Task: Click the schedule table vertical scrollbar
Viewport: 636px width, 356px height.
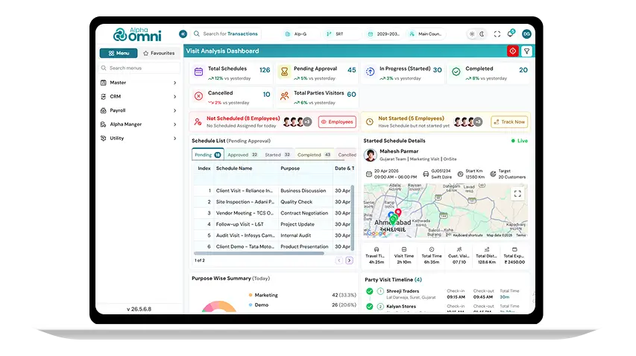Action: 352,218
